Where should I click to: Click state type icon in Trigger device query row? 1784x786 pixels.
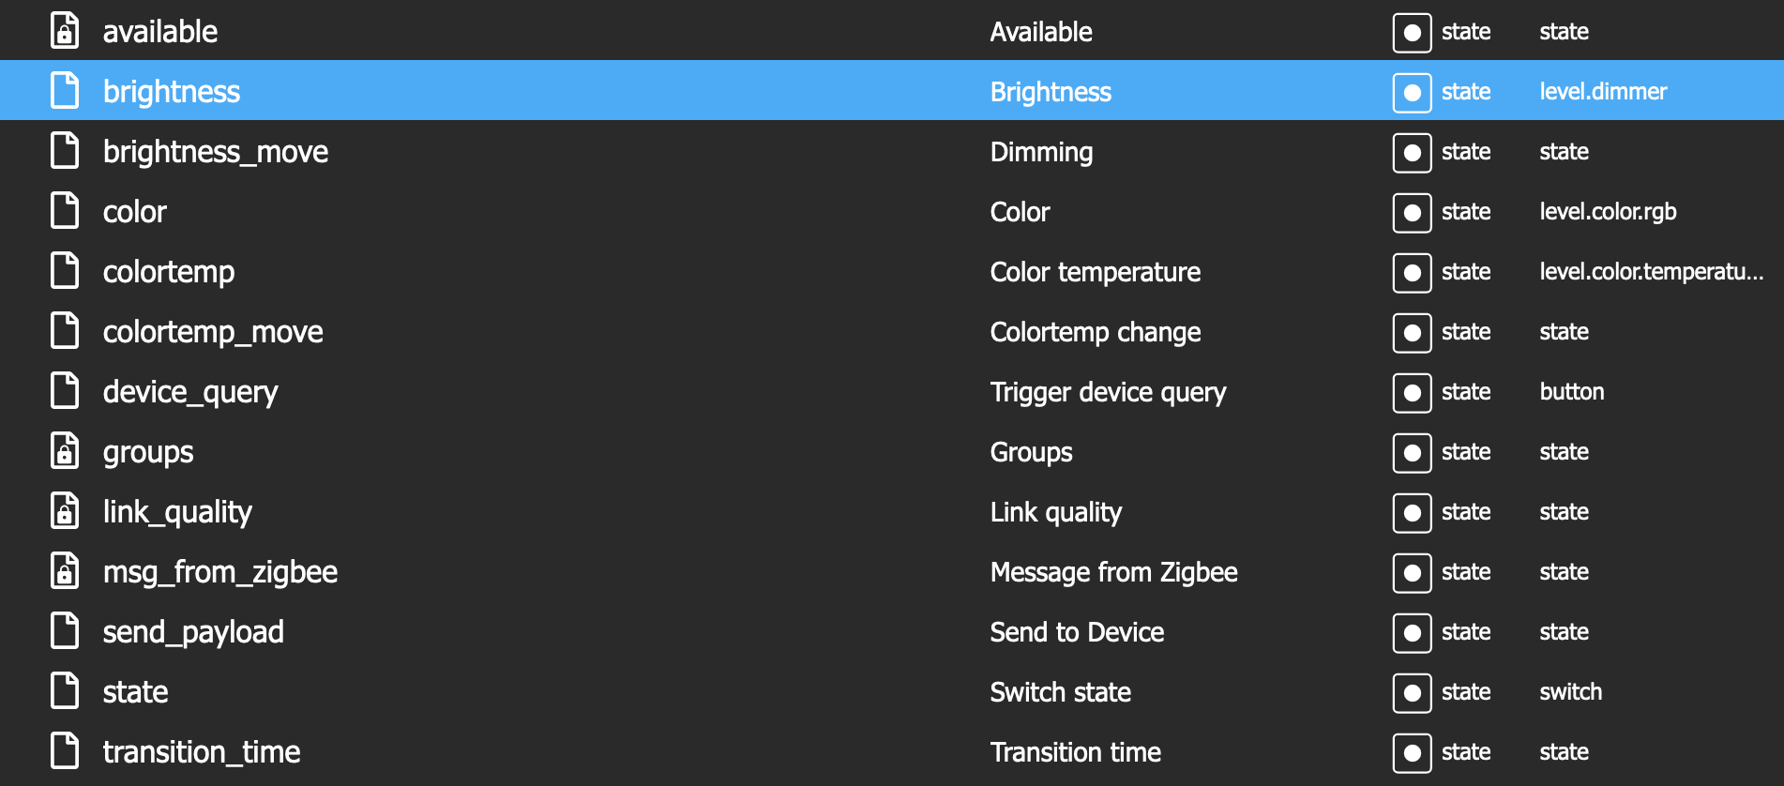click(1412, 392)
